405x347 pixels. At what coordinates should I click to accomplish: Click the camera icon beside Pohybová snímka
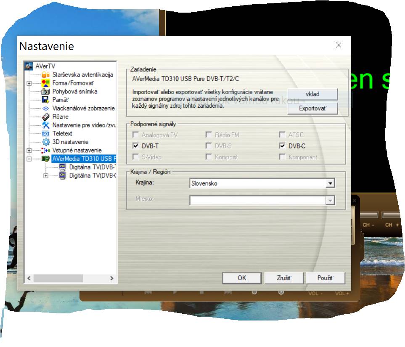coord(46,91)
